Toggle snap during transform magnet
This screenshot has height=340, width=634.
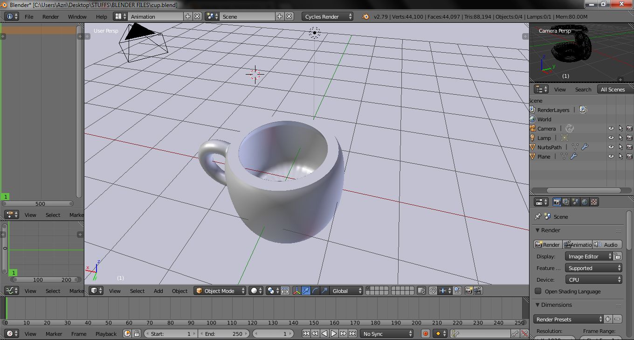tap(433, 291)
